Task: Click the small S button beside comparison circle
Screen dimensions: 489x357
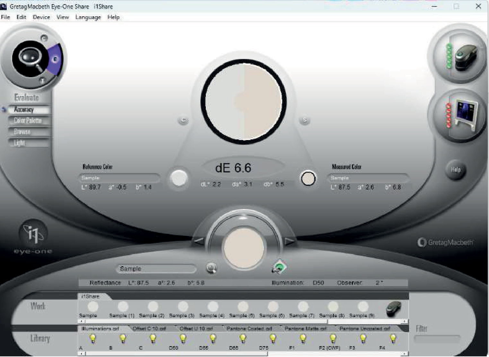Action: 304,120
